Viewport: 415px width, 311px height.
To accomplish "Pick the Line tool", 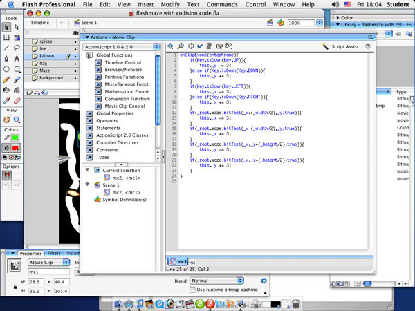I will [x=6, y=48].
